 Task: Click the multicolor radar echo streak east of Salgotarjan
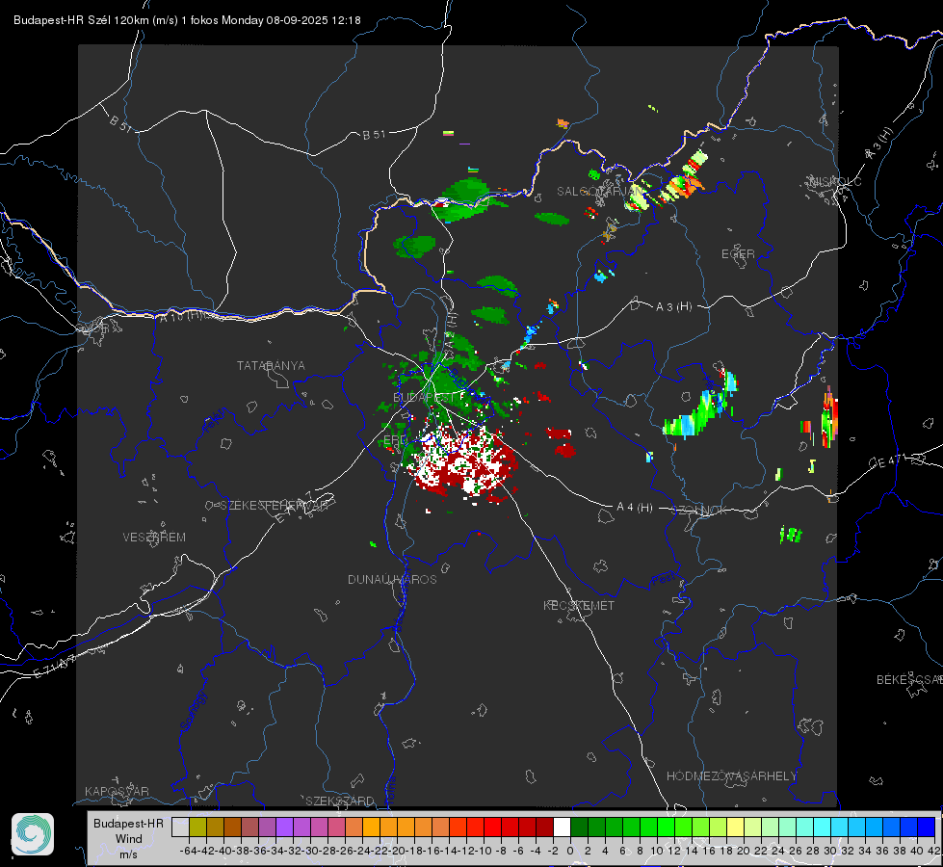pos(668,183)
